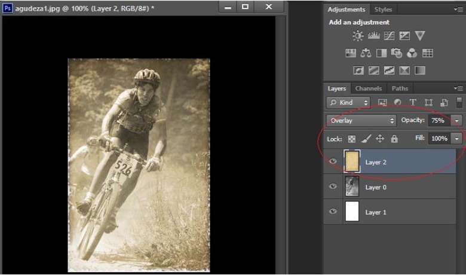Add a Brightness/Contrast adjustment
This screenshot has height=275, width=466.
(x=358, y=36)
